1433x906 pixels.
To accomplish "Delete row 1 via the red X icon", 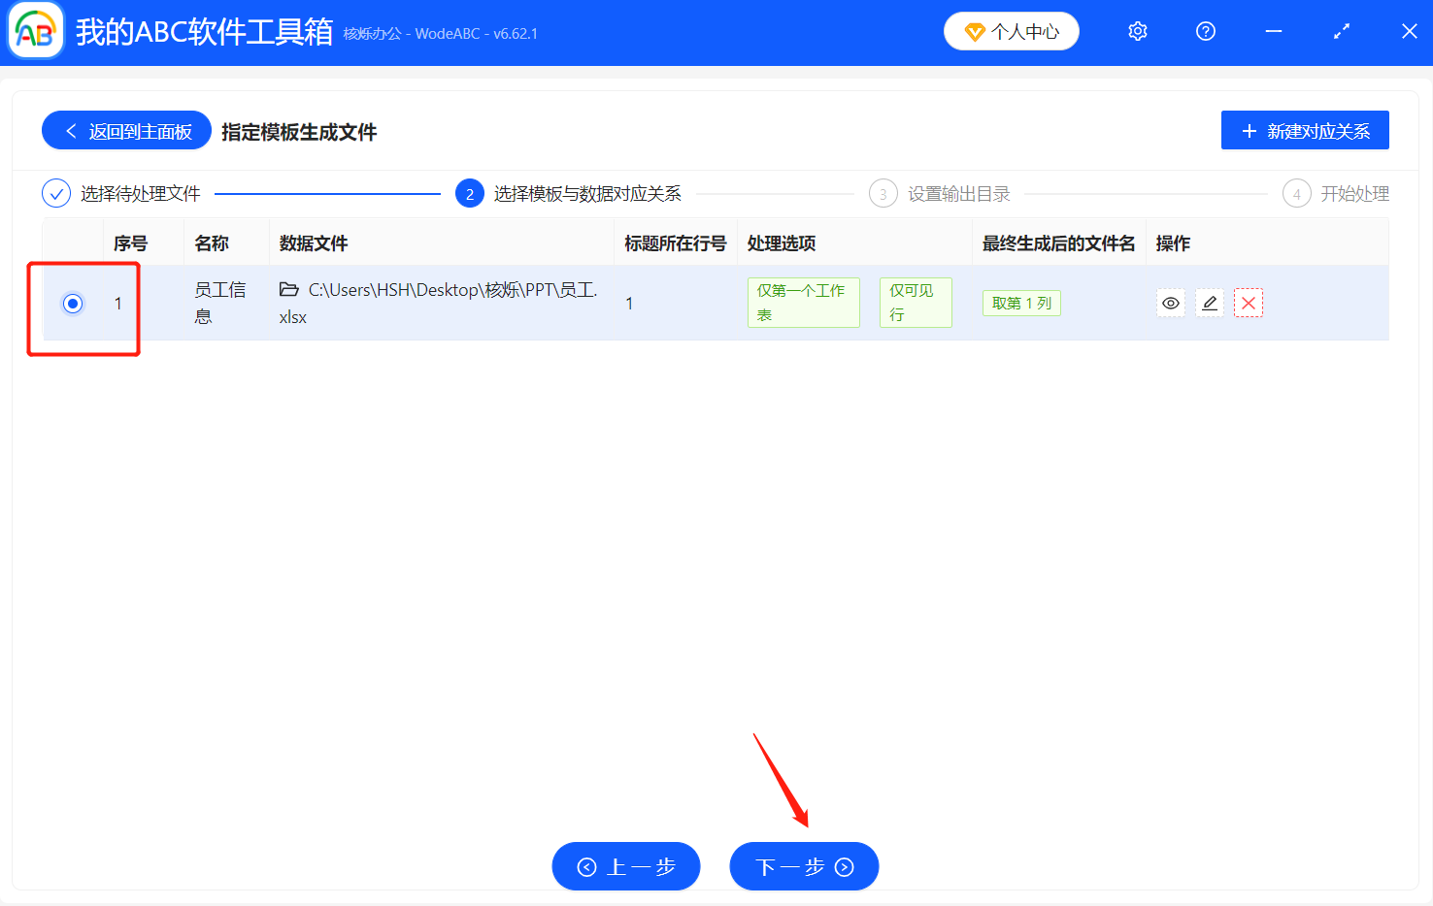I will (1249, 303).
